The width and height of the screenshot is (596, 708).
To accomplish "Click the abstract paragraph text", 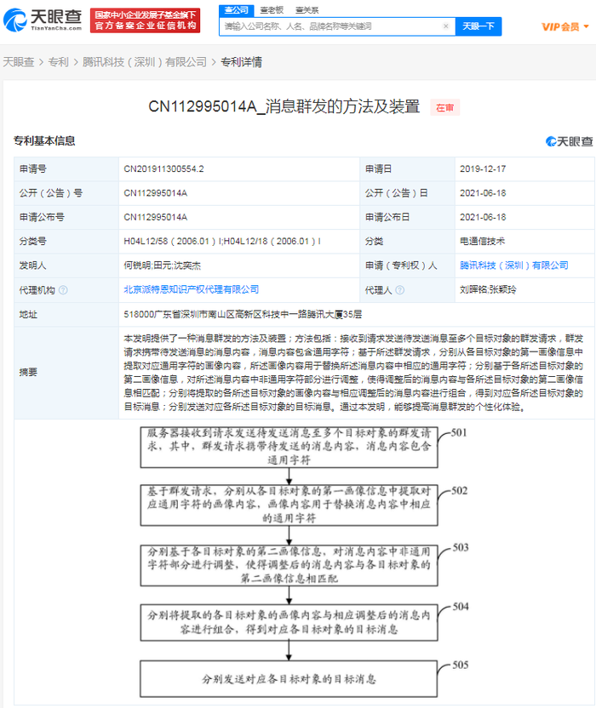I will 353,373.
